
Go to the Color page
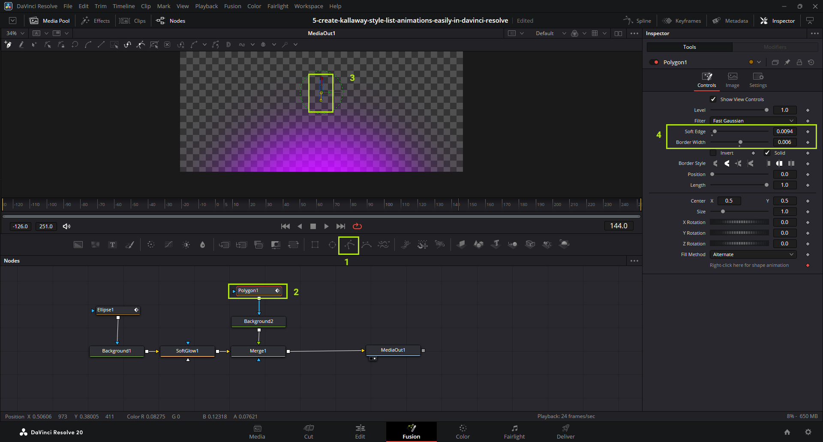[x=463, y=432]
